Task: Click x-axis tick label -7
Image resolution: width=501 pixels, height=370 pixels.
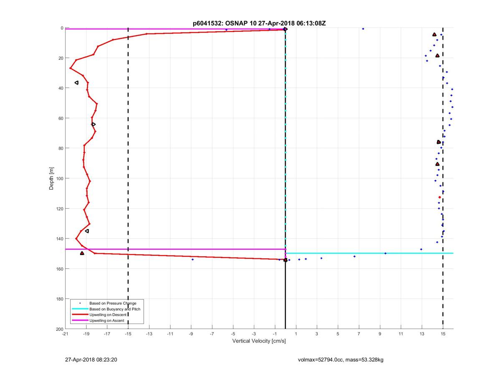Action: (212, 334)
